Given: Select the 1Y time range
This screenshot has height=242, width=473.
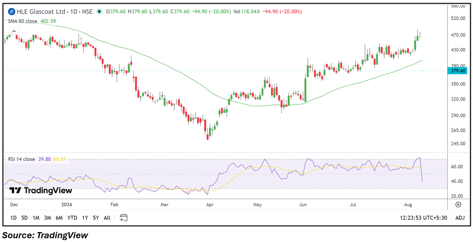Looking at the screenshot, I should [x=85, y=218].
